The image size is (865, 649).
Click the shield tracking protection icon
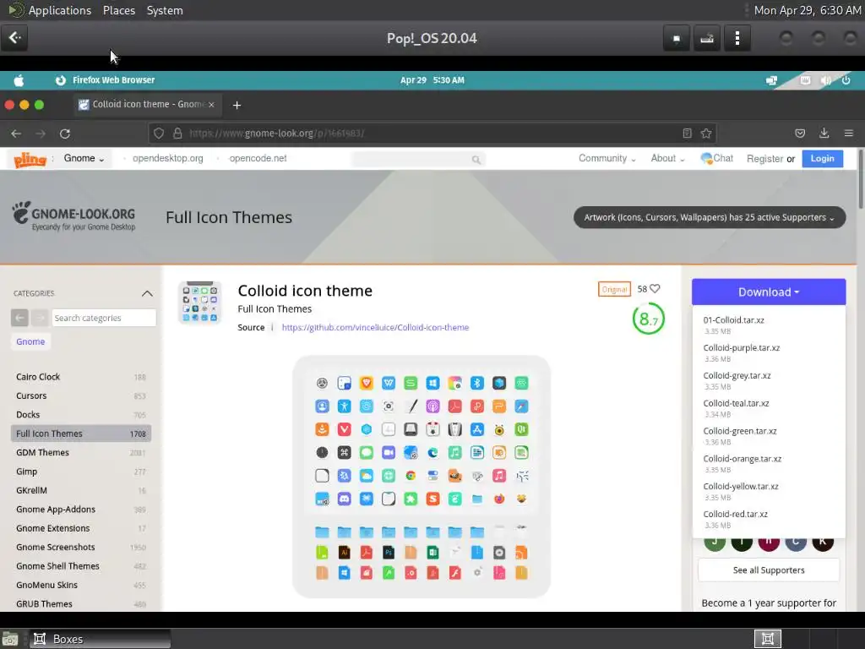pyautogui.click(x=159, y=134)
